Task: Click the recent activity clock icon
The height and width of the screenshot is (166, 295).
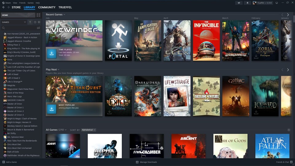Action: (35, 22)
